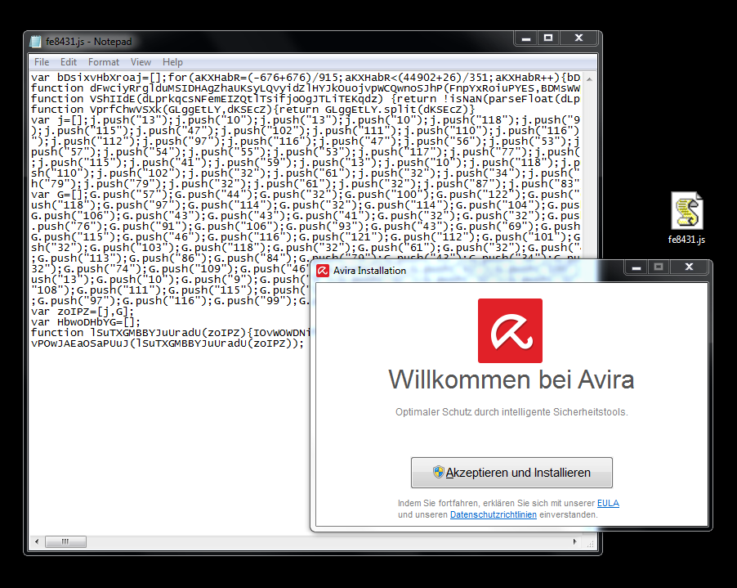Open the EULA link

[608, 503]
